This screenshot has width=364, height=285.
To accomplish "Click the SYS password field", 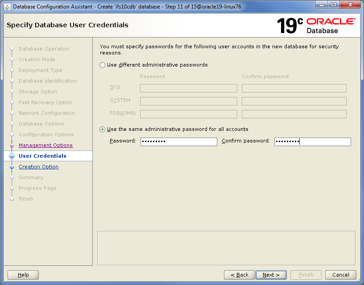I will pyautogui.click(x=188, y=88).
